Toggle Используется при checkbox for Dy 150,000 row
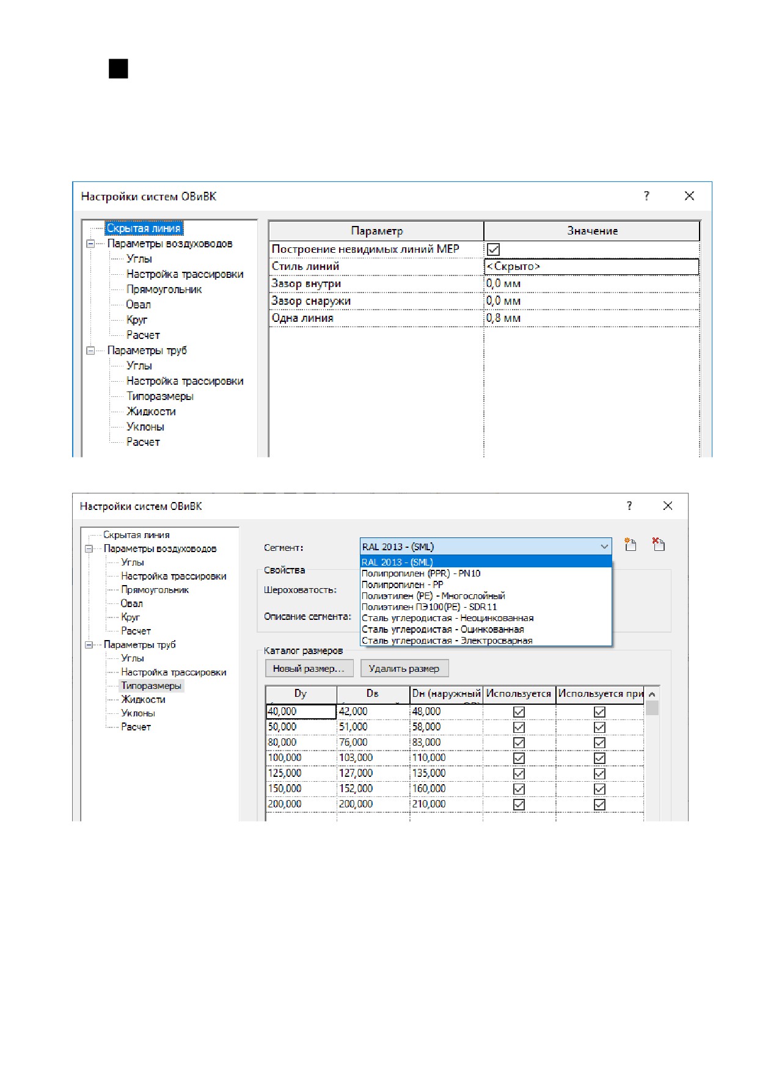757x1070 pixels. [599, 789]
